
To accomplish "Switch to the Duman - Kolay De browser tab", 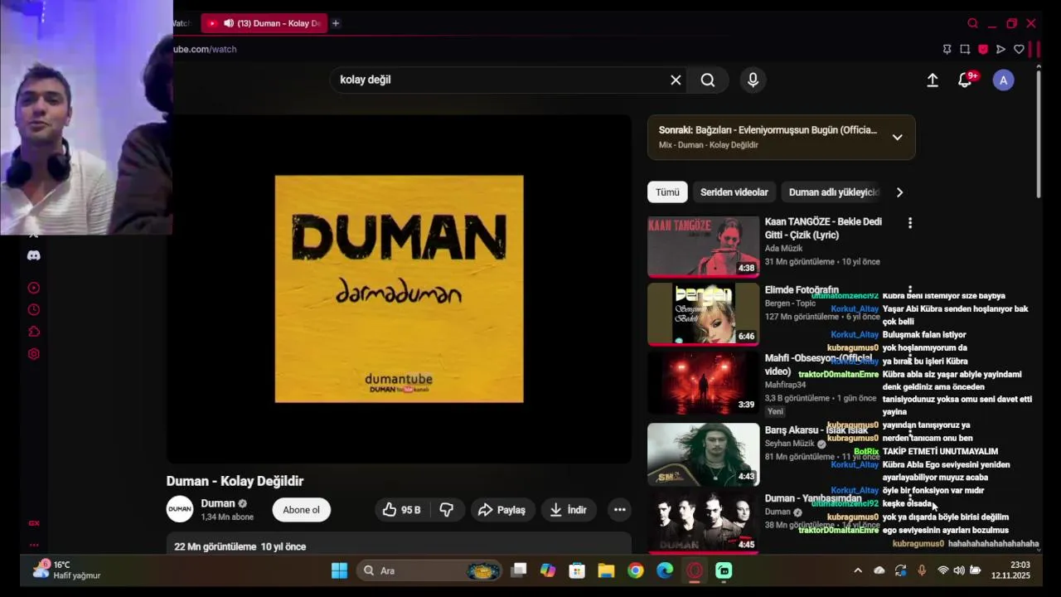I will click(264, 23).
